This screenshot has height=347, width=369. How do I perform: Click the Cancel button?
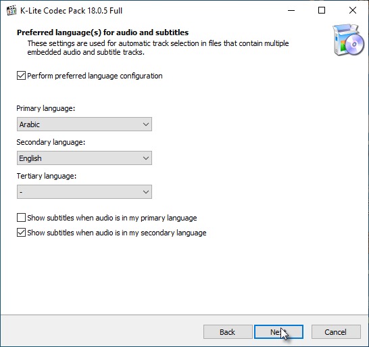point(336,332)
